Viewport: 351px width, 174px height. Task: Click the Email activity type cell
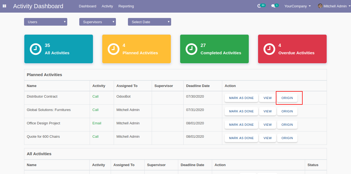(x=102, y=125)
